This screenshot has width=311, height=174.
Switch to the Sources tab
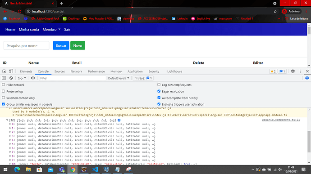pos(59,71)
